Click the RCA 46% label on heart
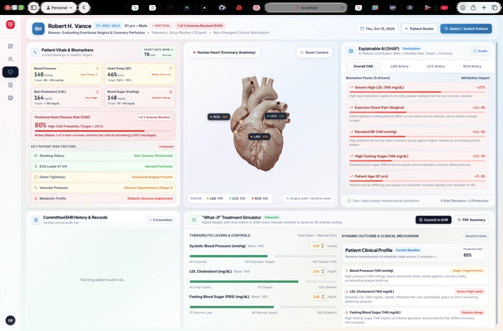 (219, 117)
